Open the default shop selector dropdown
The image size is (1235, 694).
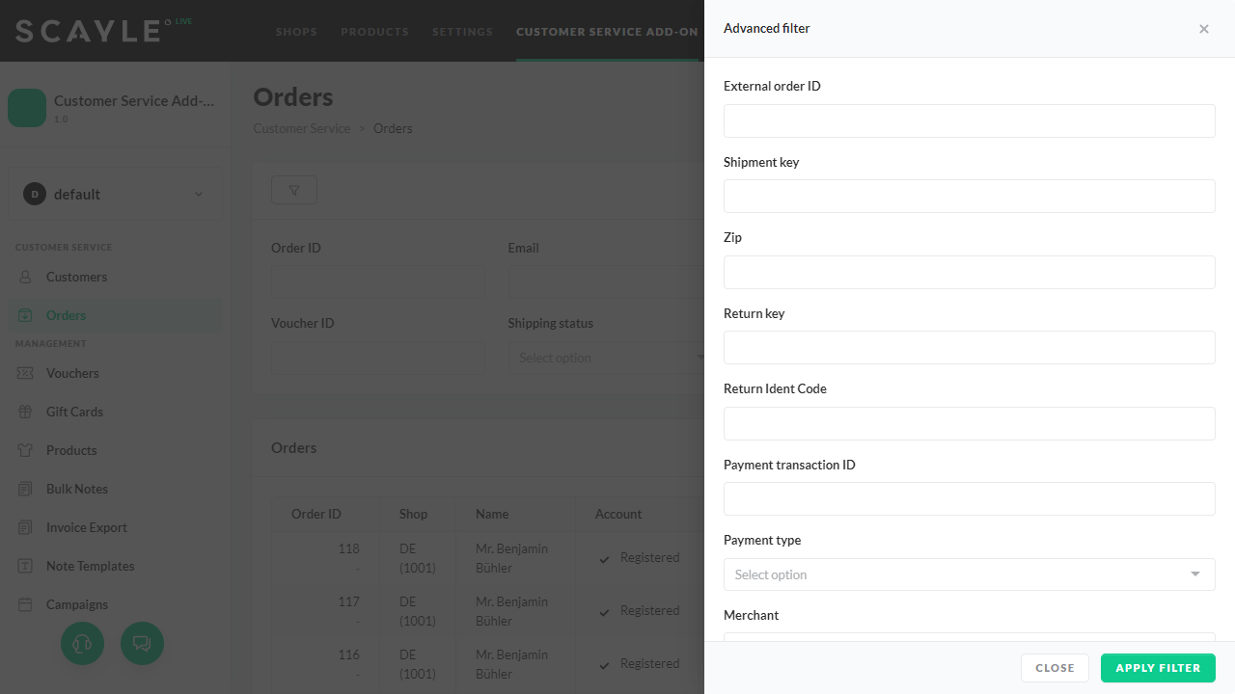pyautogui.click(x=115, y=194)
